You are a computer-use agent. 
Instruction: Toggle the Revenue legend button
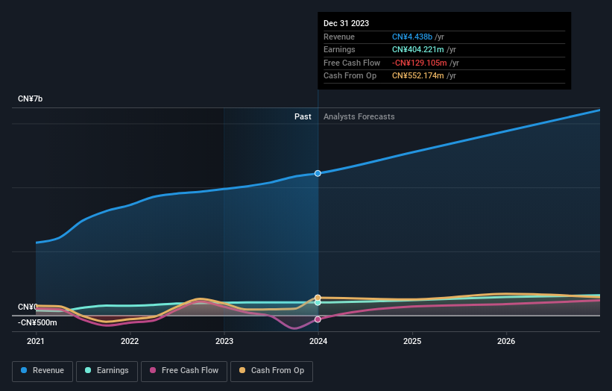[42, 371]
